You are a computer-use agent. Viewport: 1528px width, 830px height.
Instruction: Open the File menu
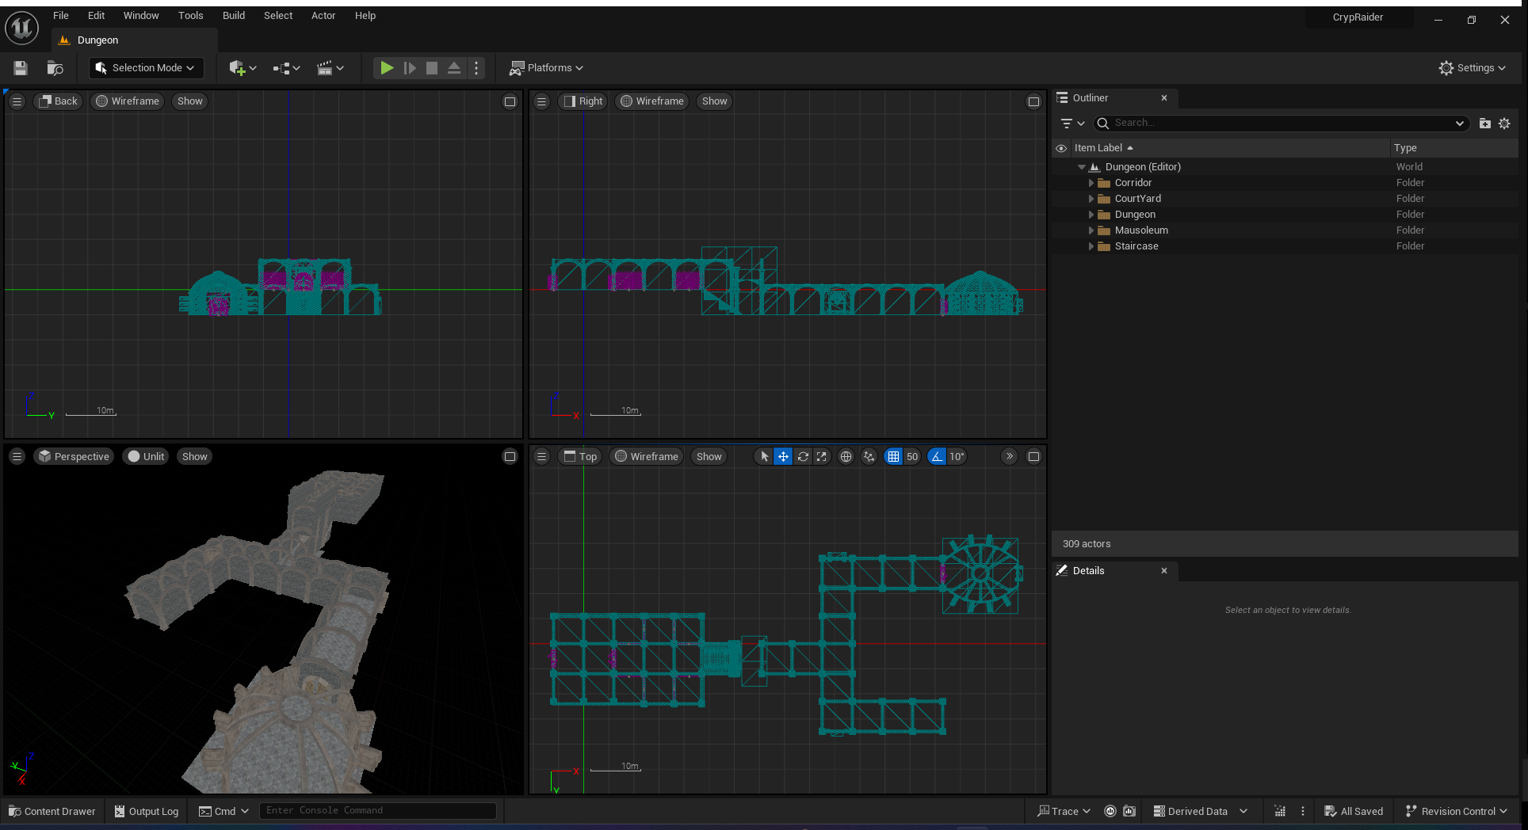[61, 15]
